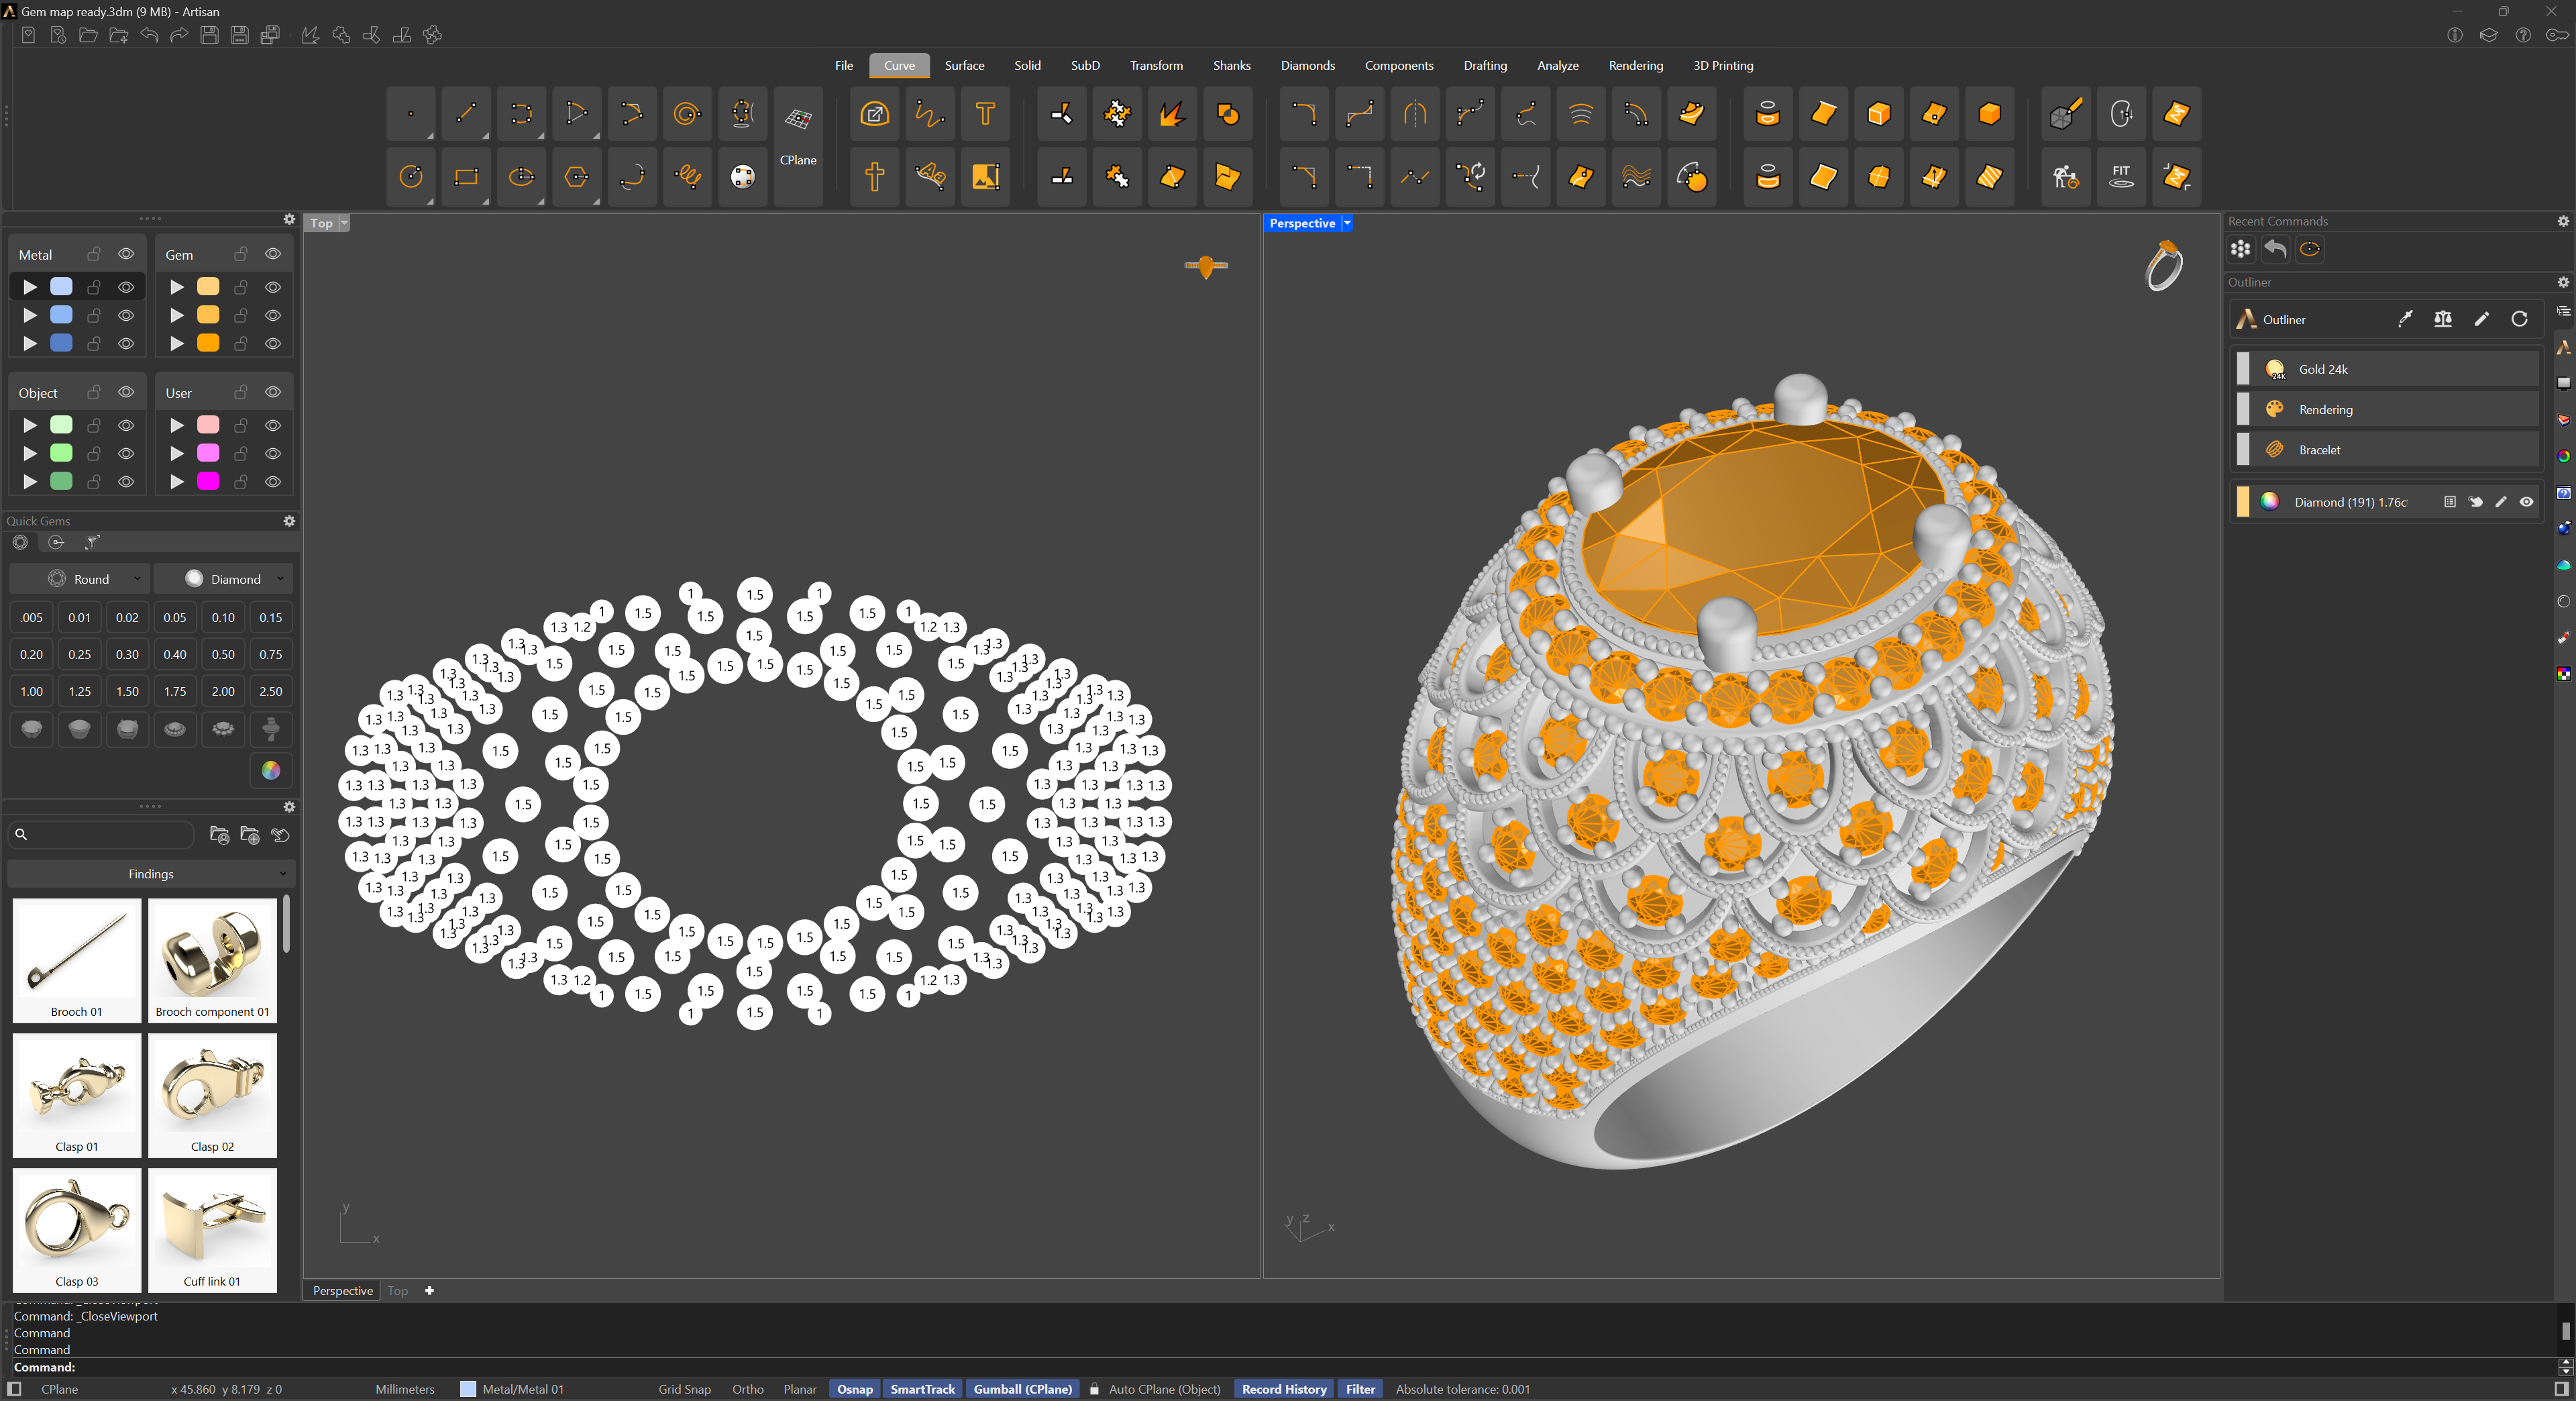Screen dimensions: 2576x1401
Task: Toggle visibility of Metal layer group
Action: click(x=126, y=254)
